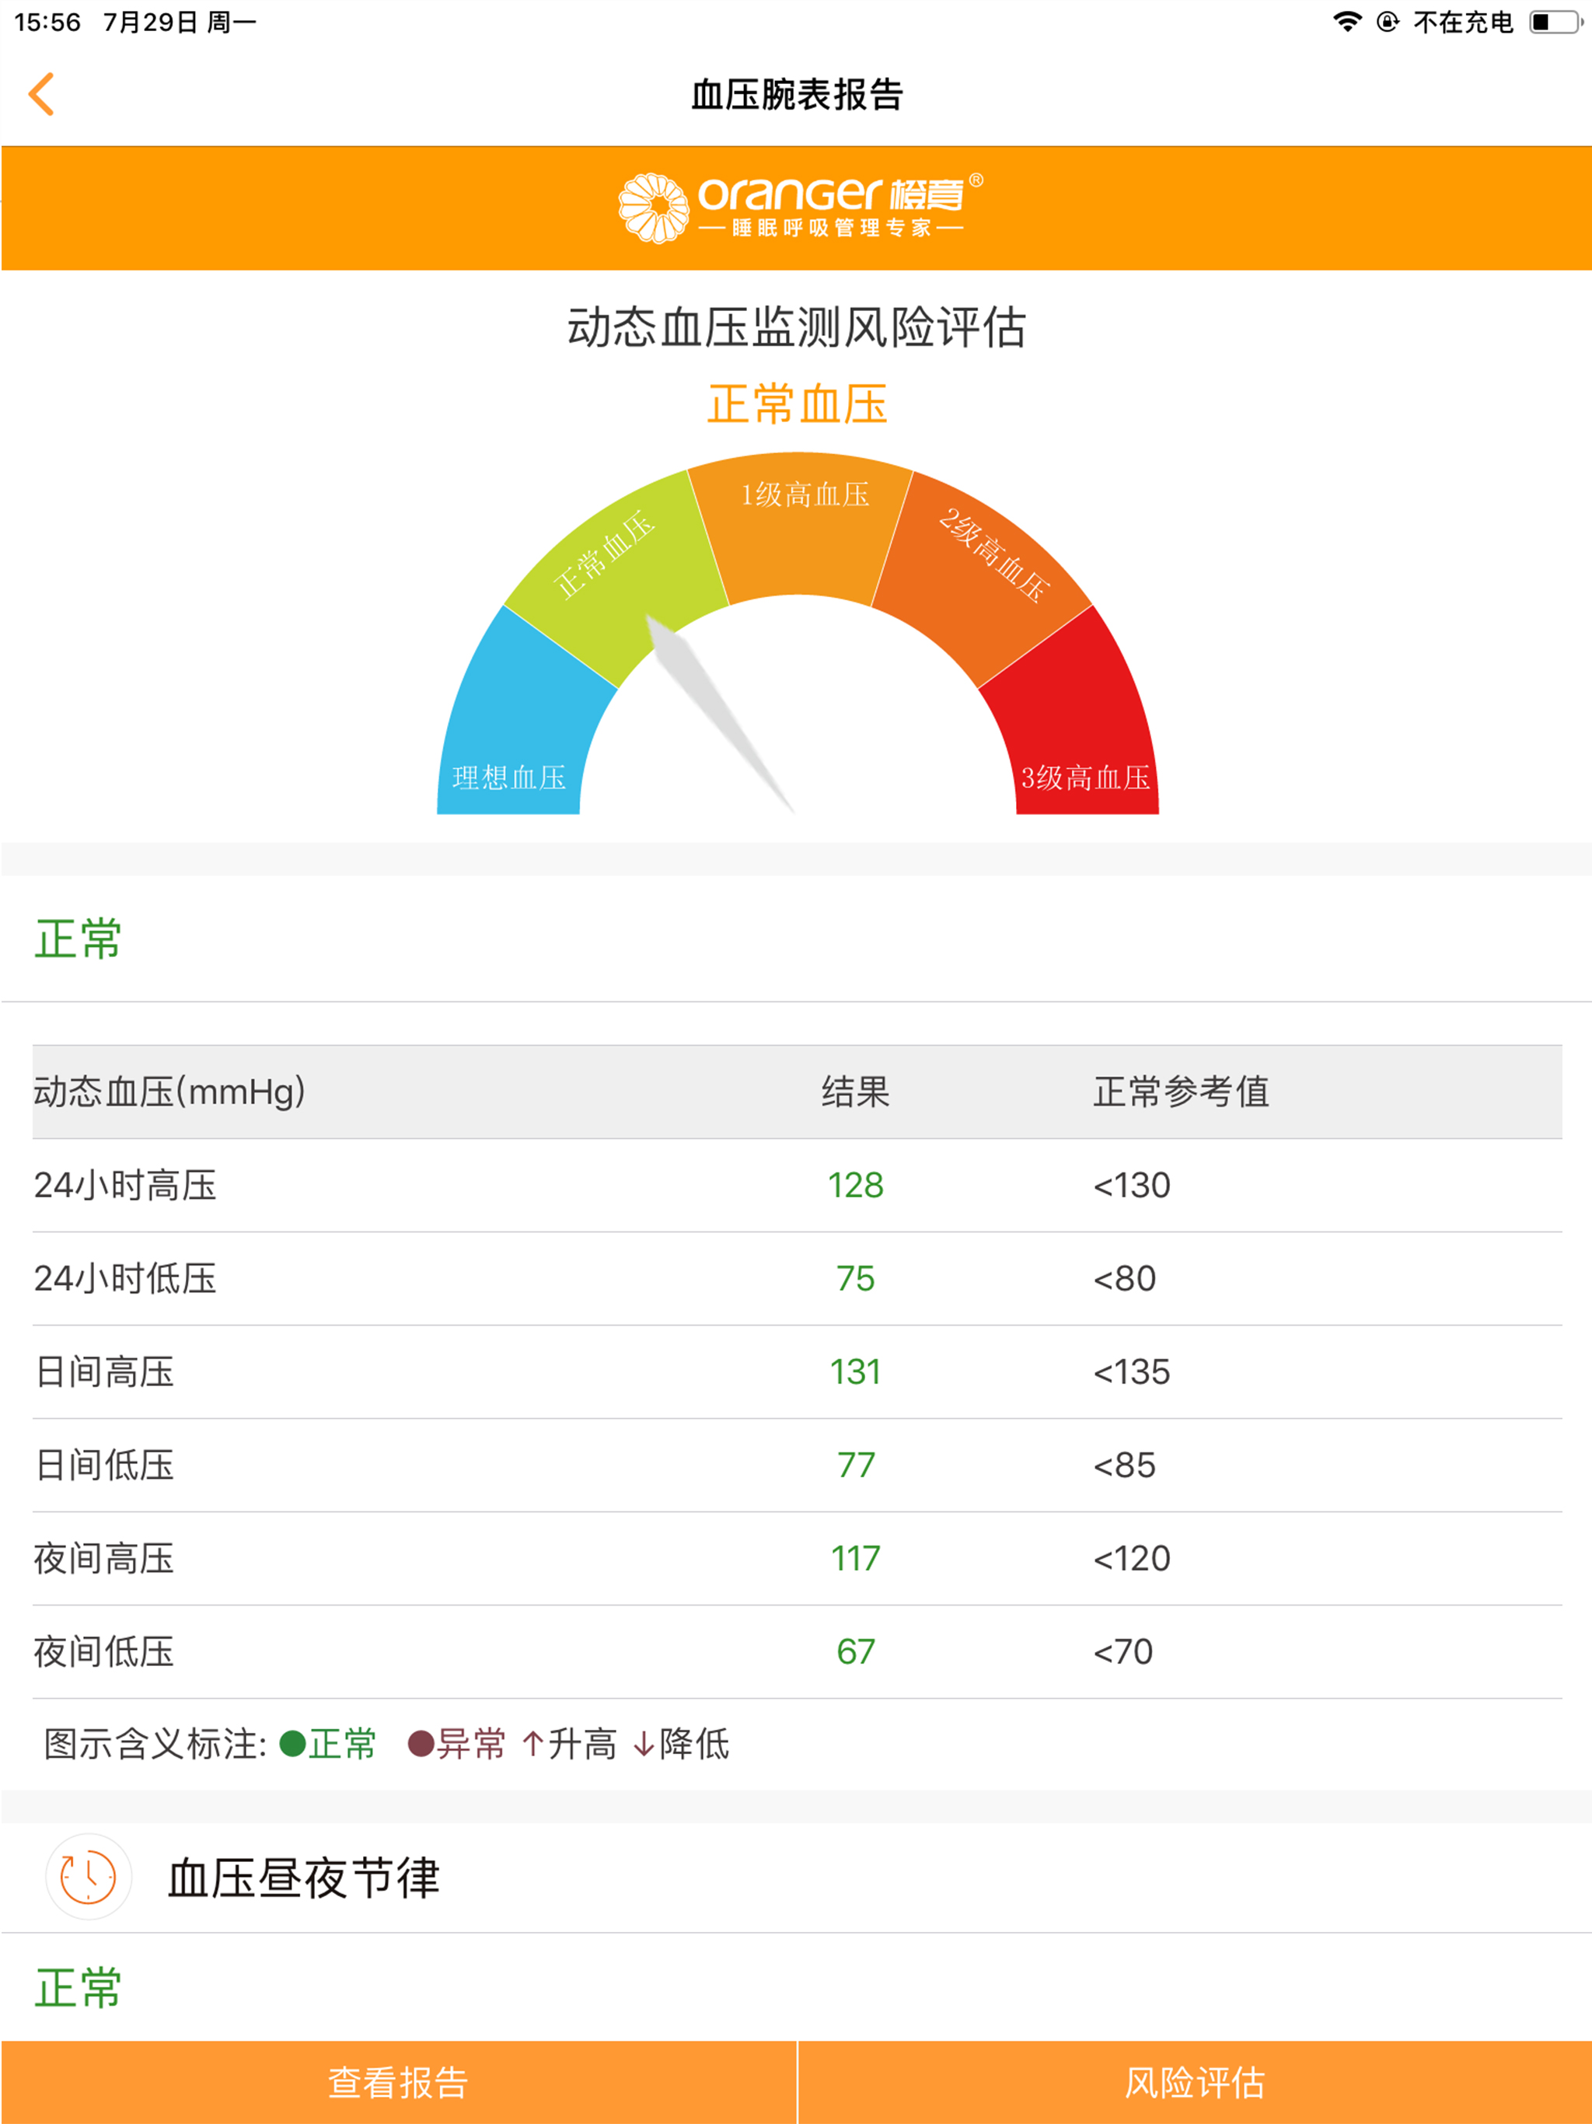Screen dimensions: 1592x2124
Task: Tap the ↓降低 legend entry
Action: click(681, 1743)
